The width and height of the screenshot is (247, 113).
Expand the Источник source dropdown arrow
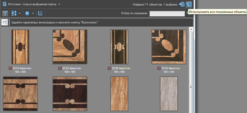click(x=59, y=4)
